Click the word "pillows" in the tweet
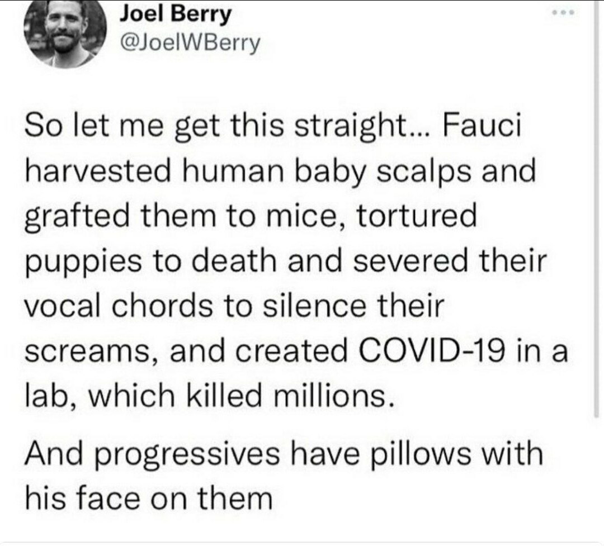Screen dimensions: 604x546 pos(416,454)
